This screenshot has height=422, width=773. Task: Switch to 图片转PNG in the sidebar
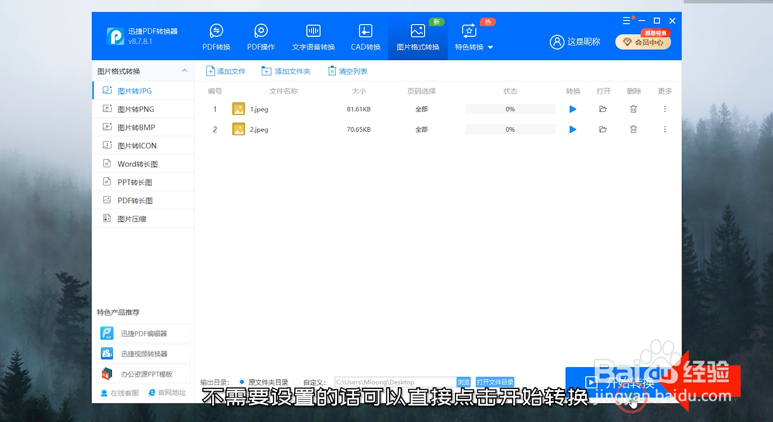tap(137, 109)
